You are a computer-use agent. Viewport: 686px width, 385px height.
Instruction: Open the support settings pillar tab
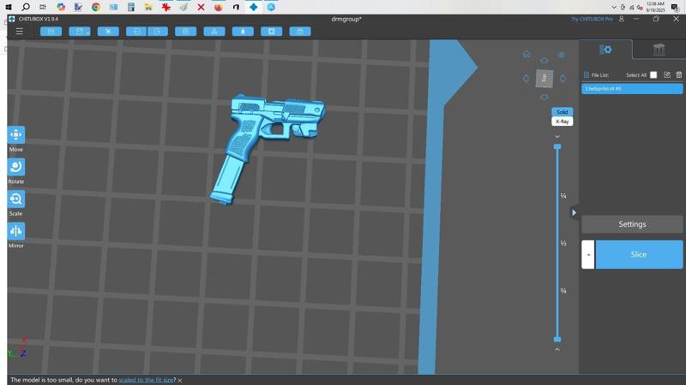(659, 50)
